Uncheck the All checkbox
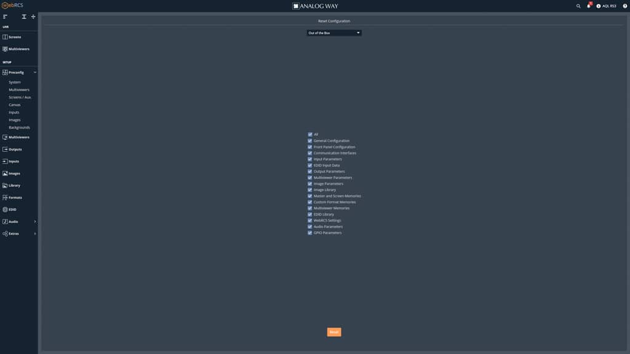This screenshot has width=630, height=354. tap(310, 135)
